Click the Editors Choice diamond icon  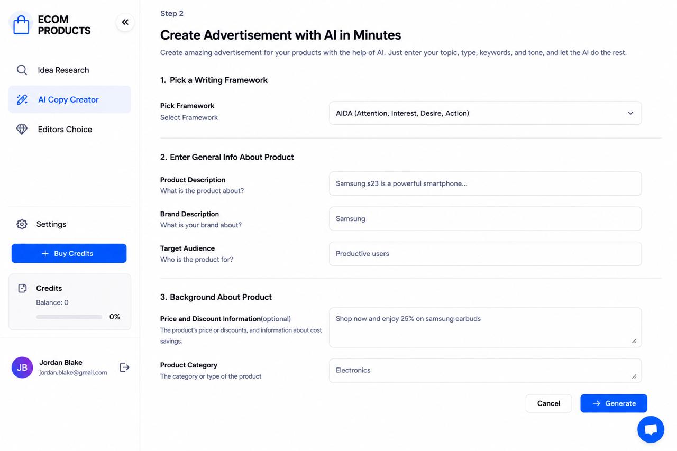coord(22,129)
